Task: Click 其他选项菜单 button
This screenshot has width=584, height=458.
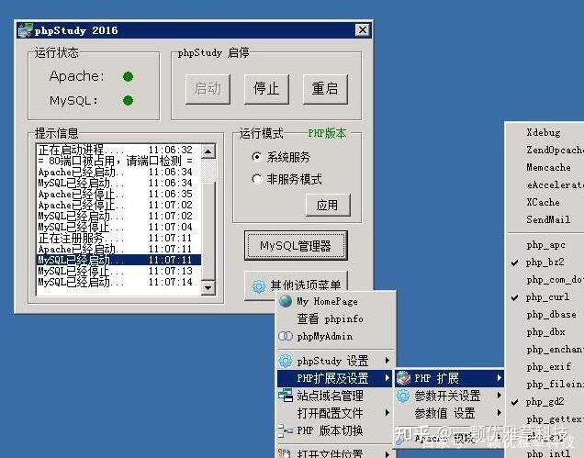Action: pyautogui.click(x=296, y=285)
